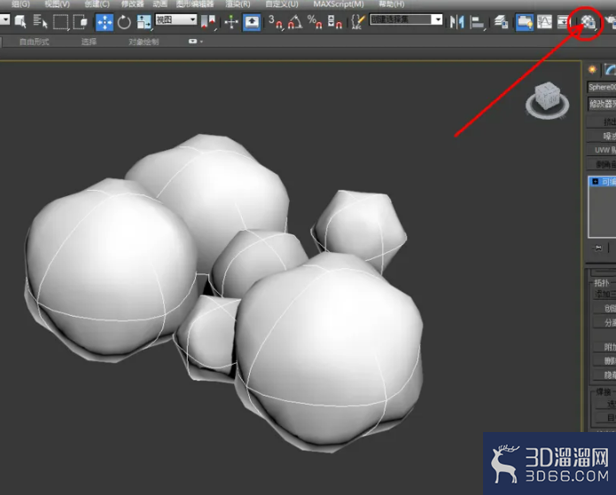
Task: Open the 修改器列表 modifier list dropdown
Action: [x=602, y=104]
